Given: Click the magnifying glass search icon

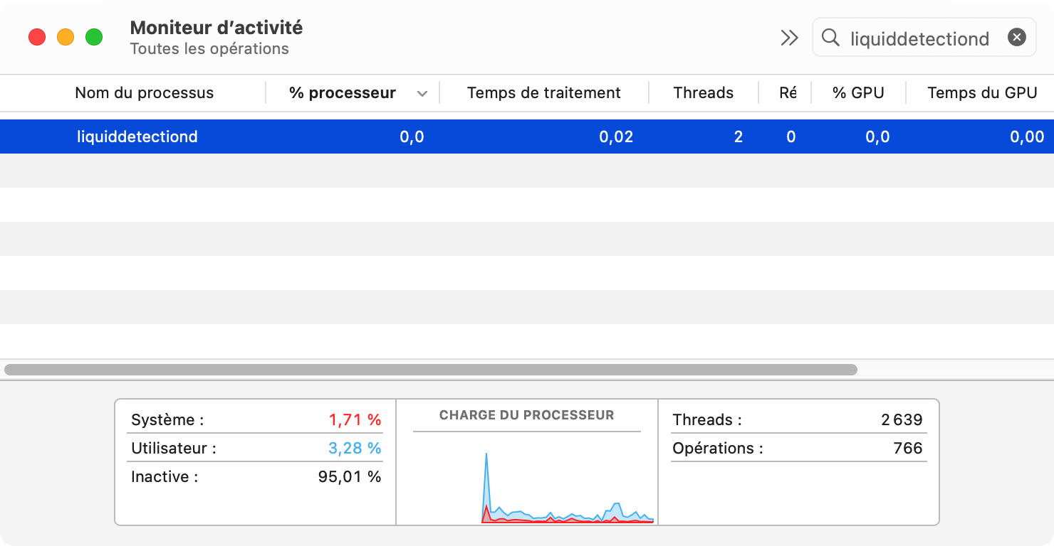Looking at the screenshot, I should click(x=830, y=38).
